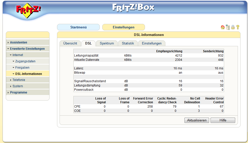Open the sitemap tree icon
Viewport: 248px width, 143px height.
pyautogui.click(x=228, y=27)
